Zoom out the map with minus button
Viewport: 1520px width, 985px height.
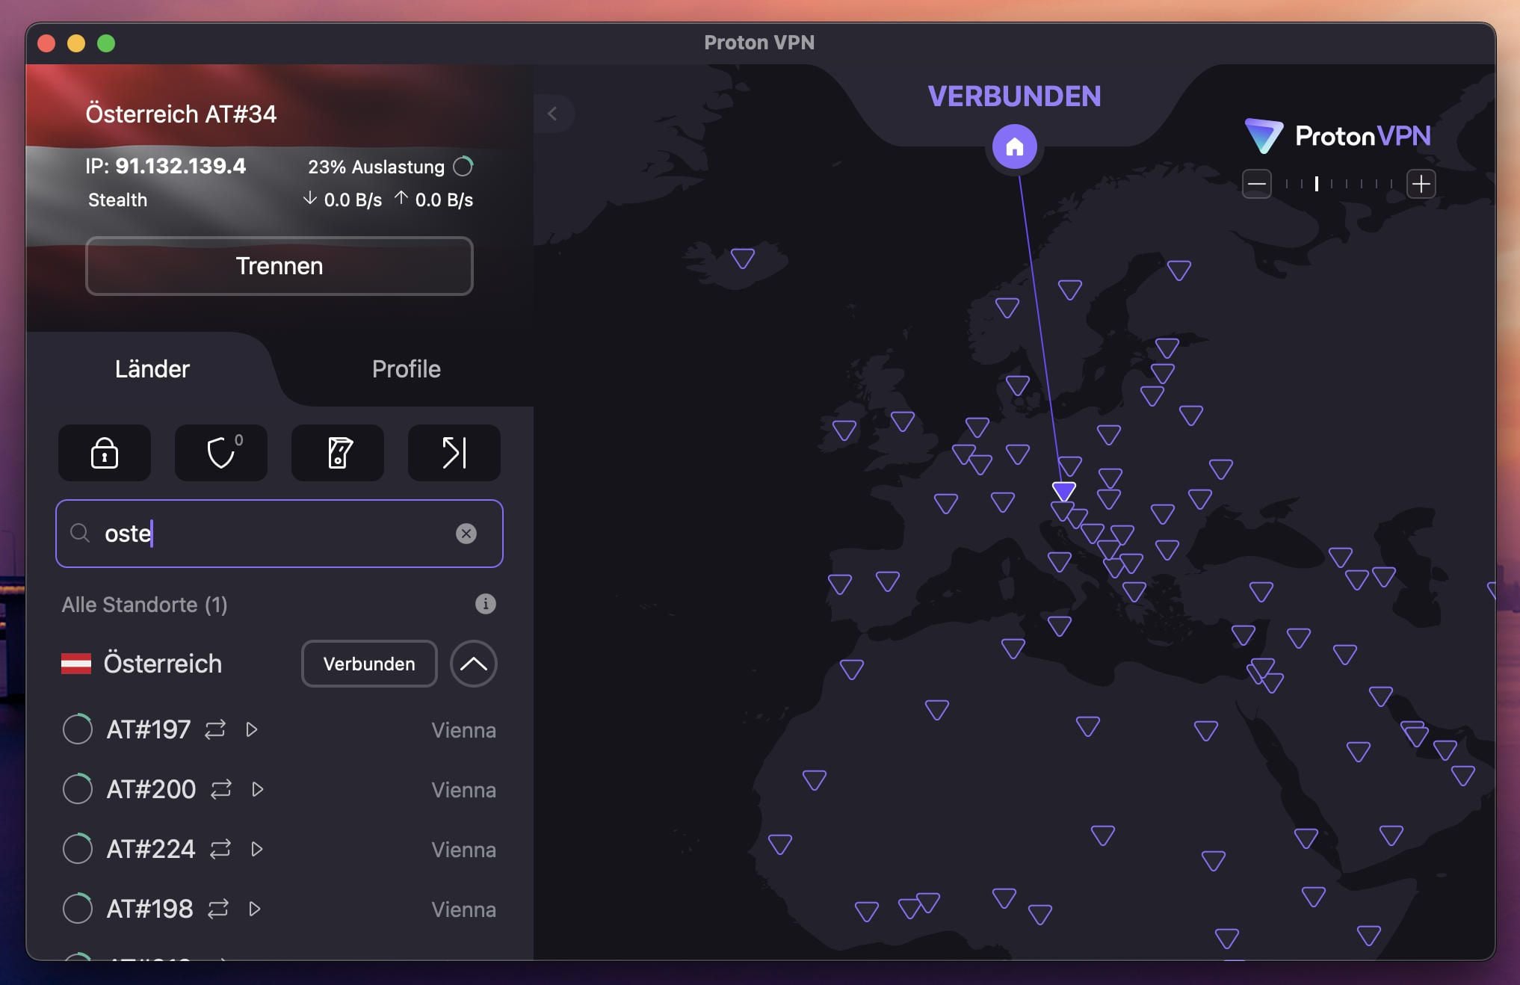point(1257,184)
